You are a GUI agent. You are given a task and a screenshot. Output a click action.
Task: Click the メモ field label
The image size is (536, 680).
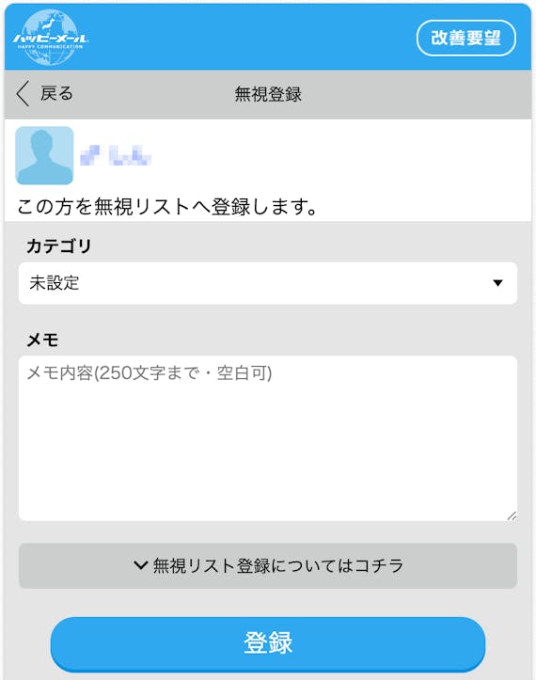coord(42,340)
